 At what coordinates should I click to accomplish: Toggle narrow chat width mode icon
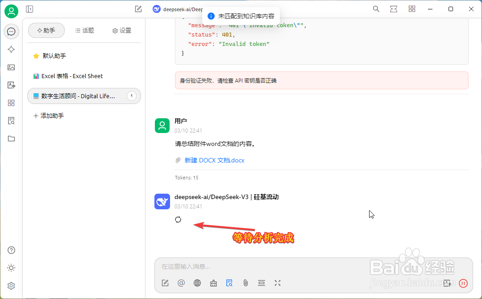point(394,9)
